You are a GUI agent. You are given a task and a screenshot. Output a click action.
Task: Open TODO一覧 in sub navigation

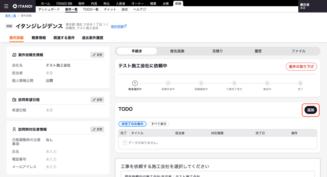click(x=91, y=9)
